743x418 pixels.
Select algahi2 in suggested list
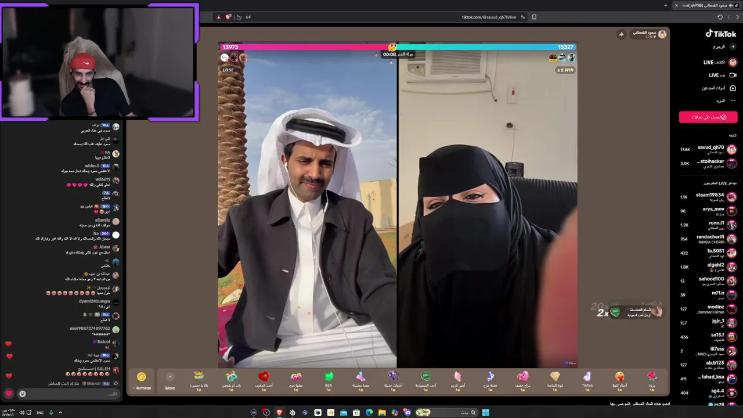(709, 266)
